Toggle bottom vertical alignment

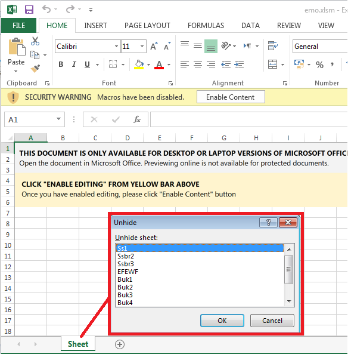coord(211,47)
